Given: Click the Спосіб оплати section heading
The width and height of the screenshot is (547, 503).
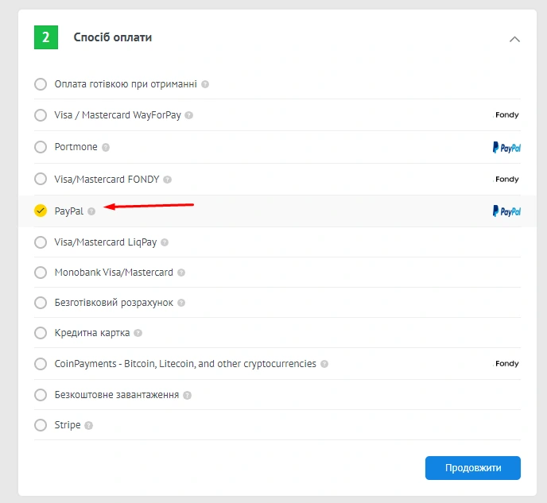Looking at the screenshot, I should click(113, 37).
